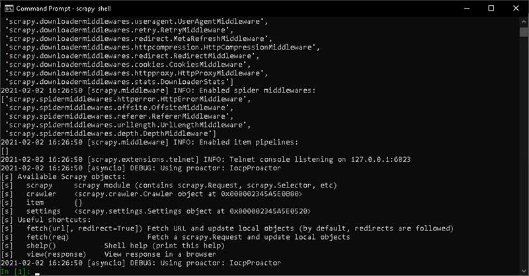Click the scrollbar track below the thumb
The image size is (529, 276).
[x=524, y=152]
